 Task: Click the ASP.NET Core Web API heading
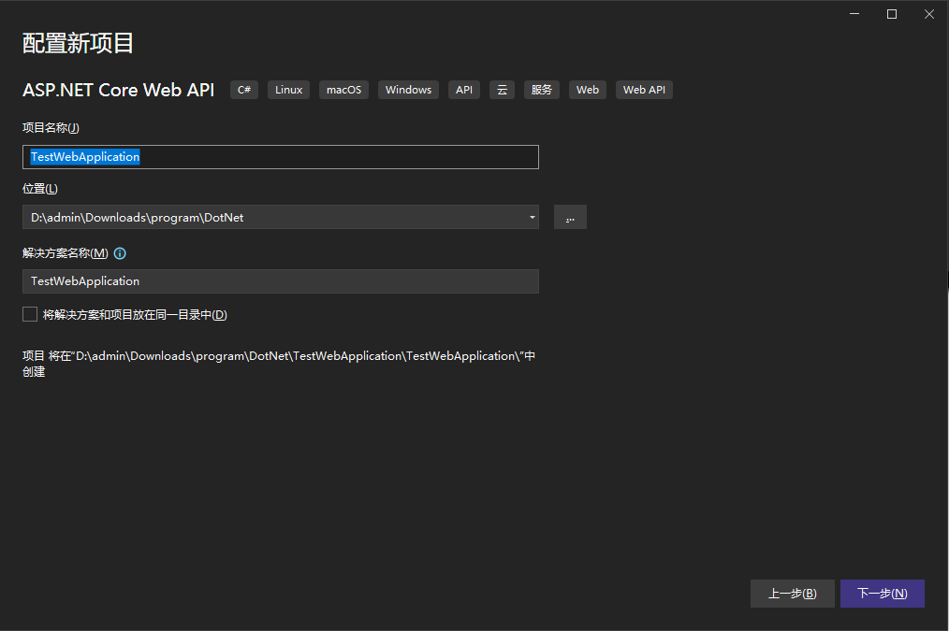point(119,90)
